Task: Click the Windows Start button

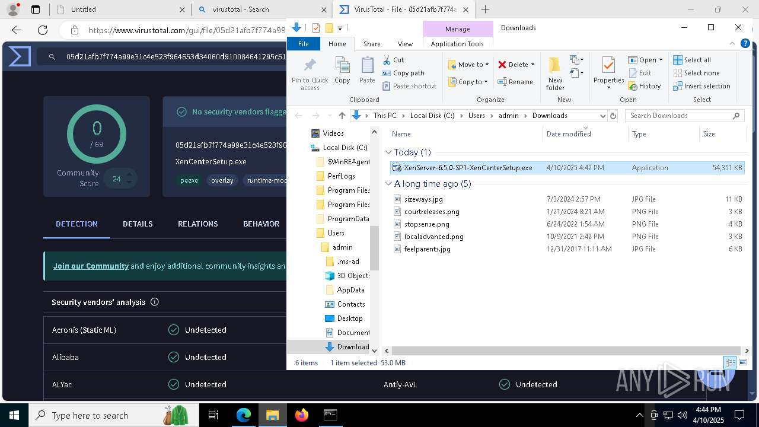Action: pyautogui.click(x=14, y=415)
